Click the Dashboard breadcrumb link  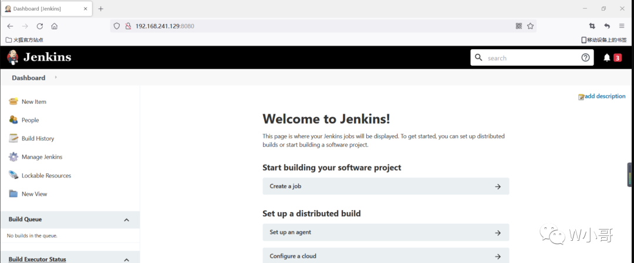pyautogui.click(x=29, y=78)
